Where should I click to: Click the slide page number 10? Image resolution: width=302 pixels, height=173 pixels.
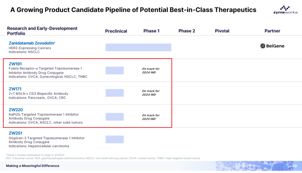295,166
